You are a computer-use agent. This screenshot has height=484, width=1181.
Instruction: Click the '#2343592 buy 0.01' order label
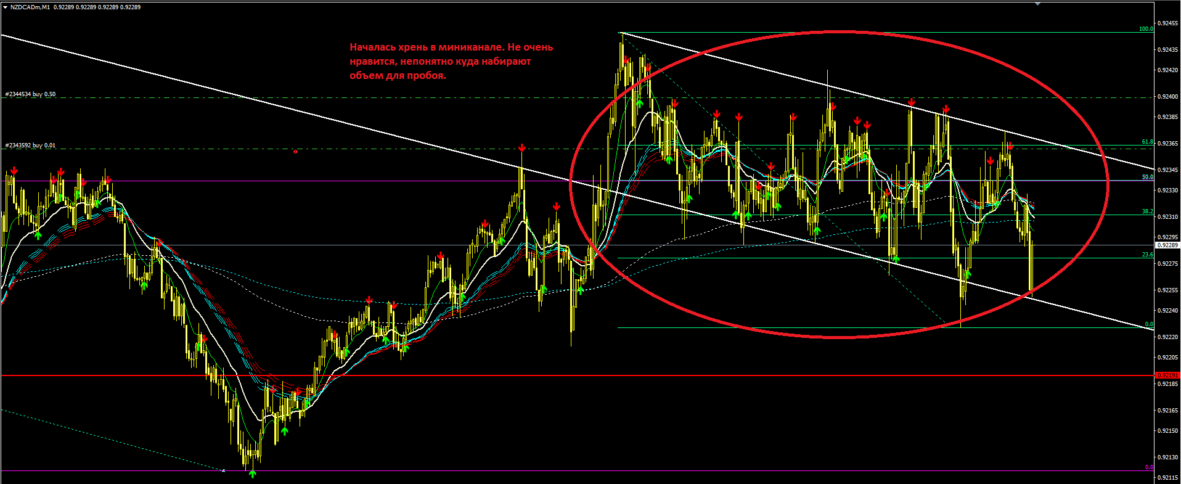(30, 146)
